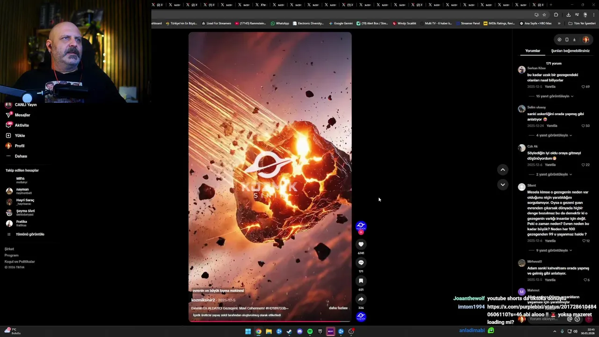
Task: Show hidden system tray icons
Action: [555, 331]
